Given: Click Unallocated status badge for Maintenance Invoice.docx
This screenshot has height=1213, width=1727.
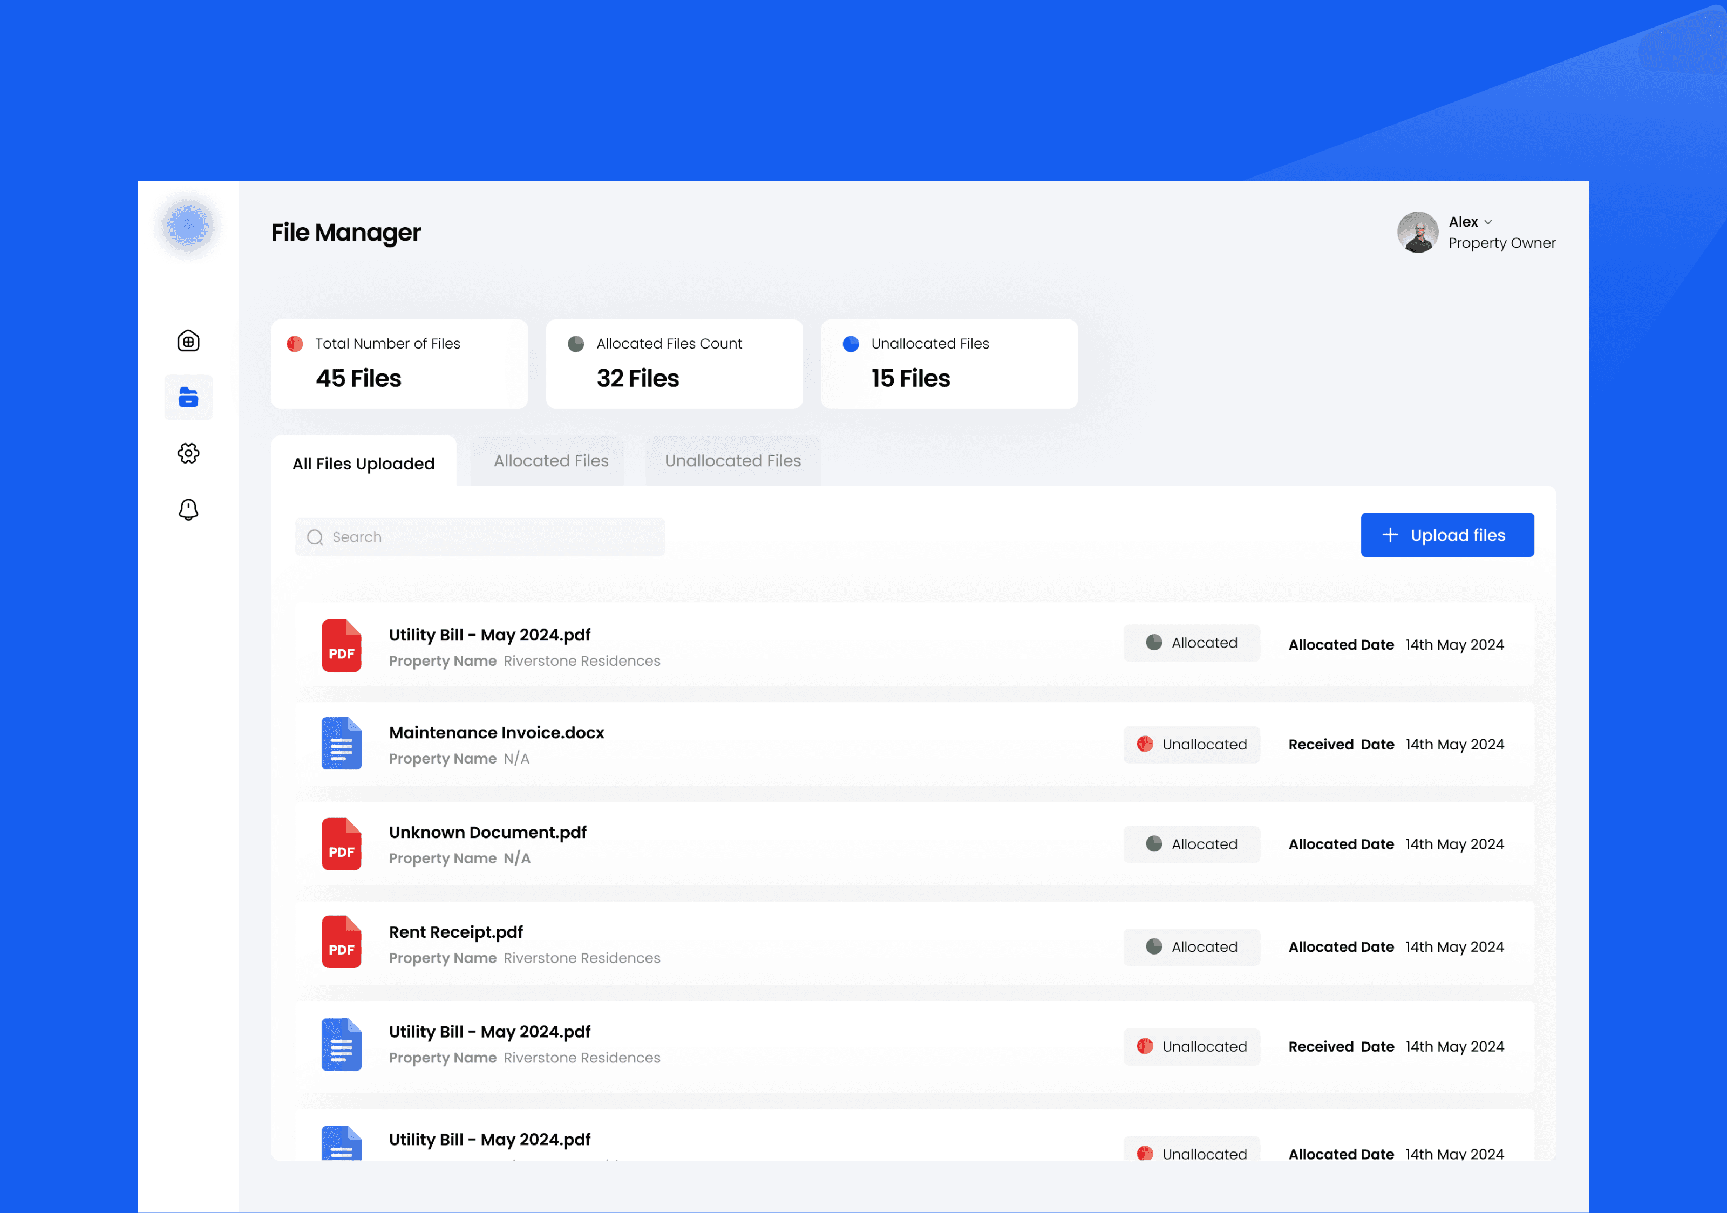Looking at the screenshot, I should pyautogui.click(x=1191, y=745).
